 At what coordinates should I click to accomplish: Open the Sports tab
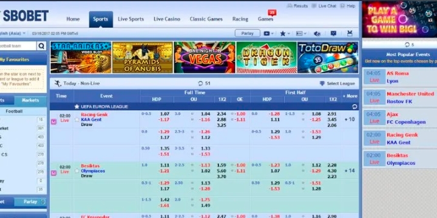pos(101,19)
